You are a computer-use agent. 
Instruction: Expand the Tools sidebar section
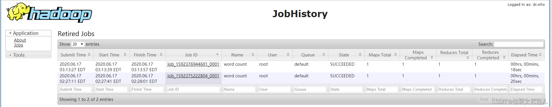click(28, 55)
